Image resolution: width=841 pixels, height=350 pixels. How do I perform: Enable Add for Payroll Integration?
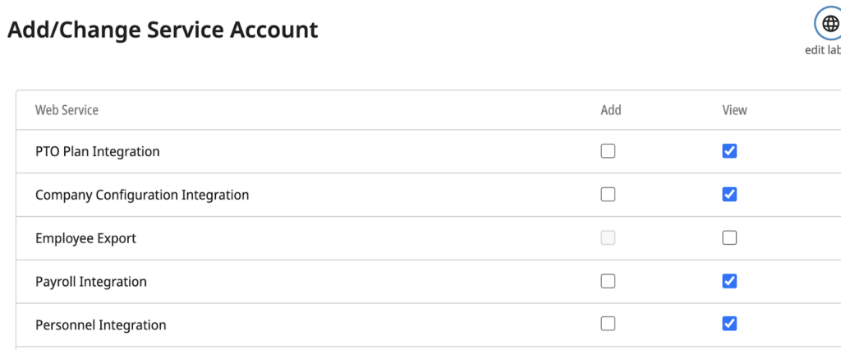pos(608,281)
